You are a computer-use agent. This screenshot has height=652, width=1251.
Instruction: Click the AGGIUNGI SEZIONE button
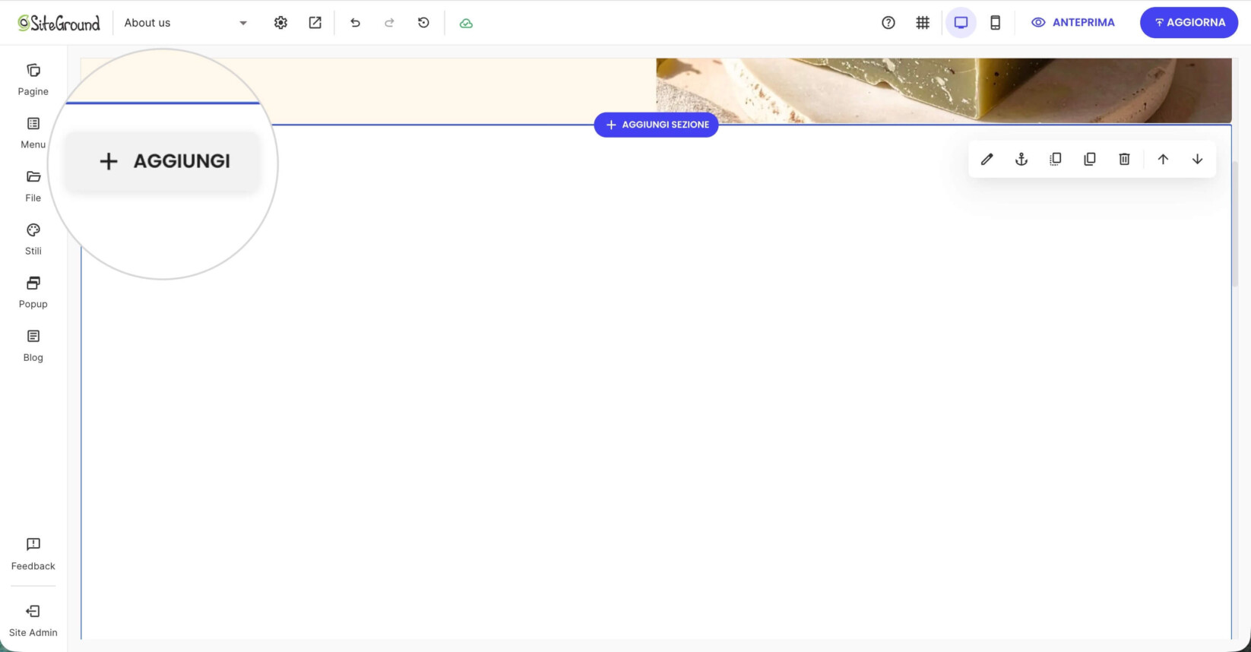[656, 125]
